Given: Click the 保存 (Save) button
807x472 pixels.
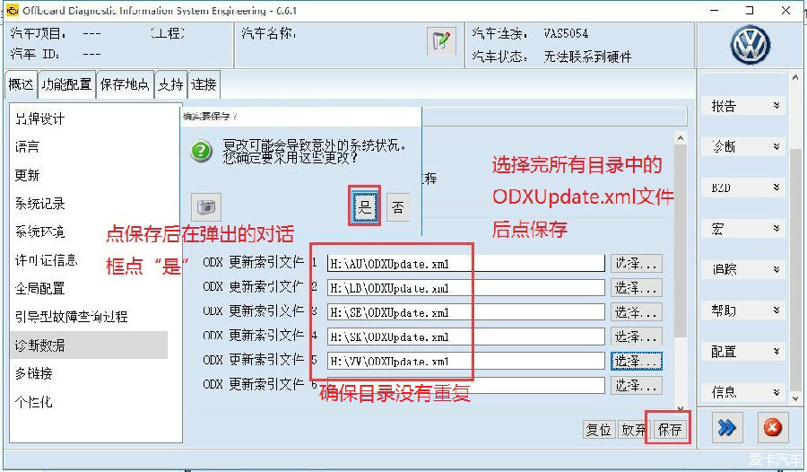Looking at the screenshot, I should tap(670, 429).
